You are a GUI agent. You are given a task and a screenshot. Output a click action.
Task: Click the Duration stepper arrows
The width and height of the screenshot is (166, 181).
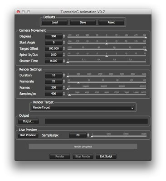(x=64, y=75)
